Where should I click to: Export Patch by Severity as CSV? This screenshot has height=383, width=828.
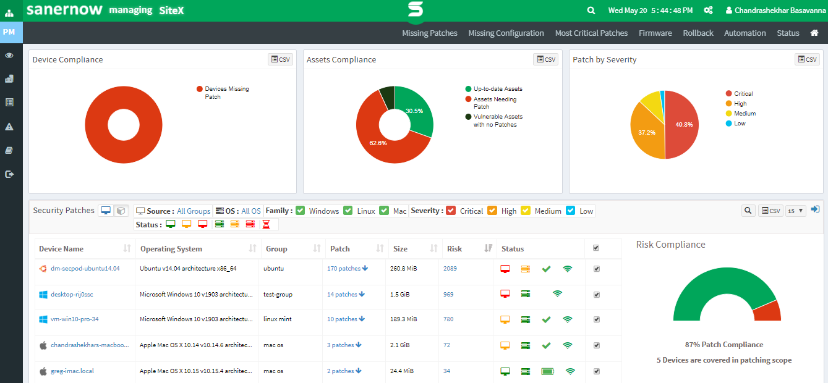(807, 59)
